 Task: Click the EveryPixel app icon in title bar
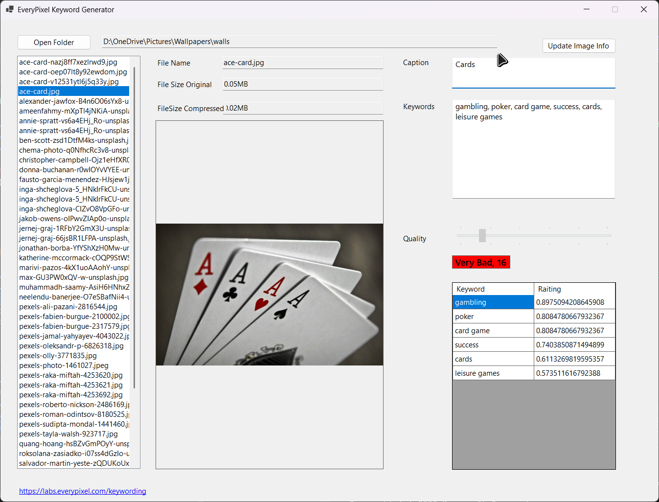[x=10, y=9]
